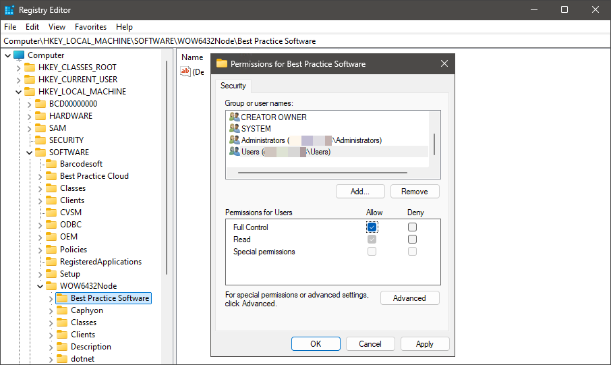This screenshot has width=611, height=365.
Task: Open the View menu
Action: [x=57, y=27]
